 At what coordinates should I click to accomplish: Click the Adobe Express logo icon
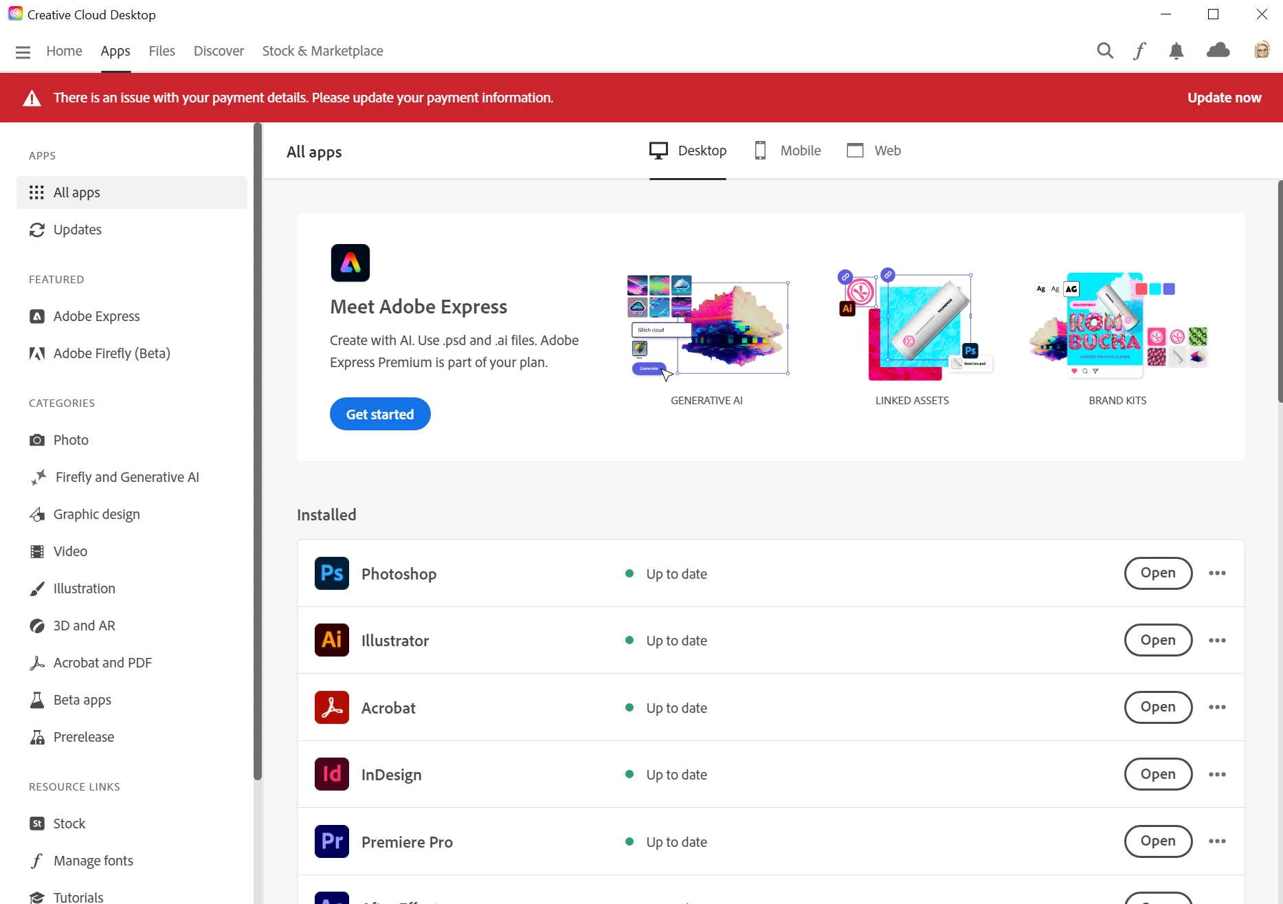click(350, 263)
